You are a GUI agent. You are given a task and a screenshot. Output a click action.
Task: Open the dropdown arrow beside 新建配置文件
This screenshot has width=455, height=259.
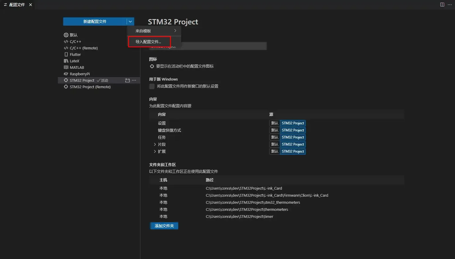pyautogui.click(x=130, y=21)
